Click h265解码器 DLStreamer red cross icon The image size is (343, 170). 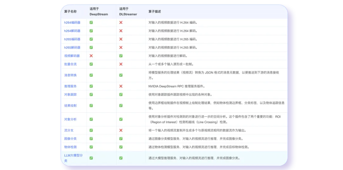click(x=121, y=48)
